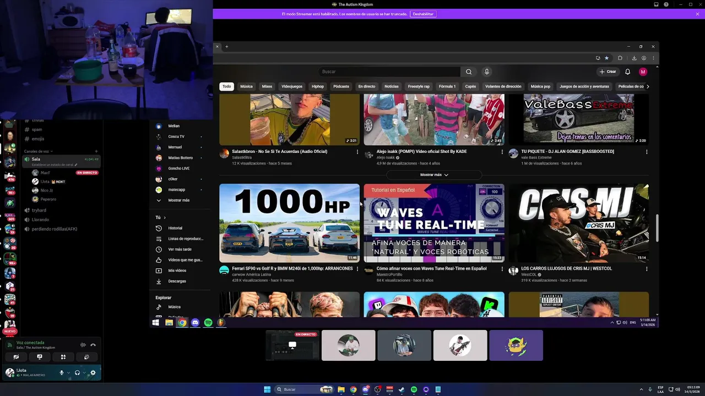Open options menu for Ferrari SF90 video
Image resolution: width=705 pixels, height=396 pixels.
[357, 269]
